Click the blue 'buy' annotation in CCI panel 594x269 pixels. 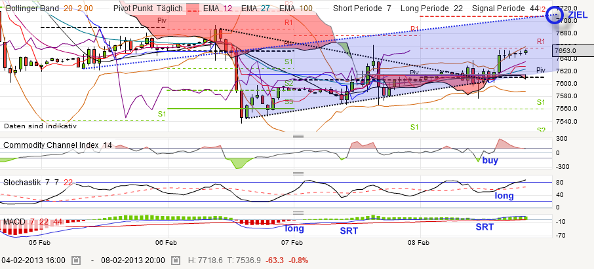click(x=490, y=160)
